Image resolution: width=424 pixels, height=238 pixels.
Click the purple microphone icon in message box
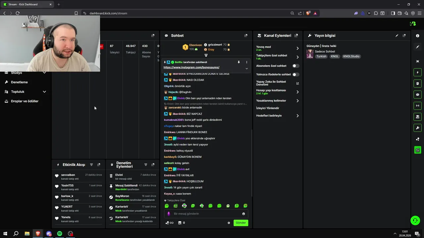coord(169,214)
